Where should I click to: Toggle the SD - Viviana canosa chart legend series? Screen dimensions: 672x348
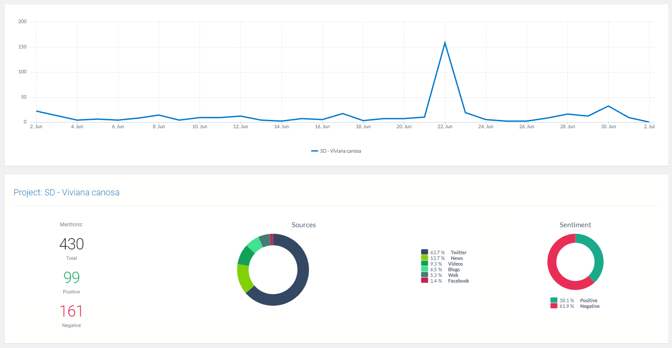(336, 151)
